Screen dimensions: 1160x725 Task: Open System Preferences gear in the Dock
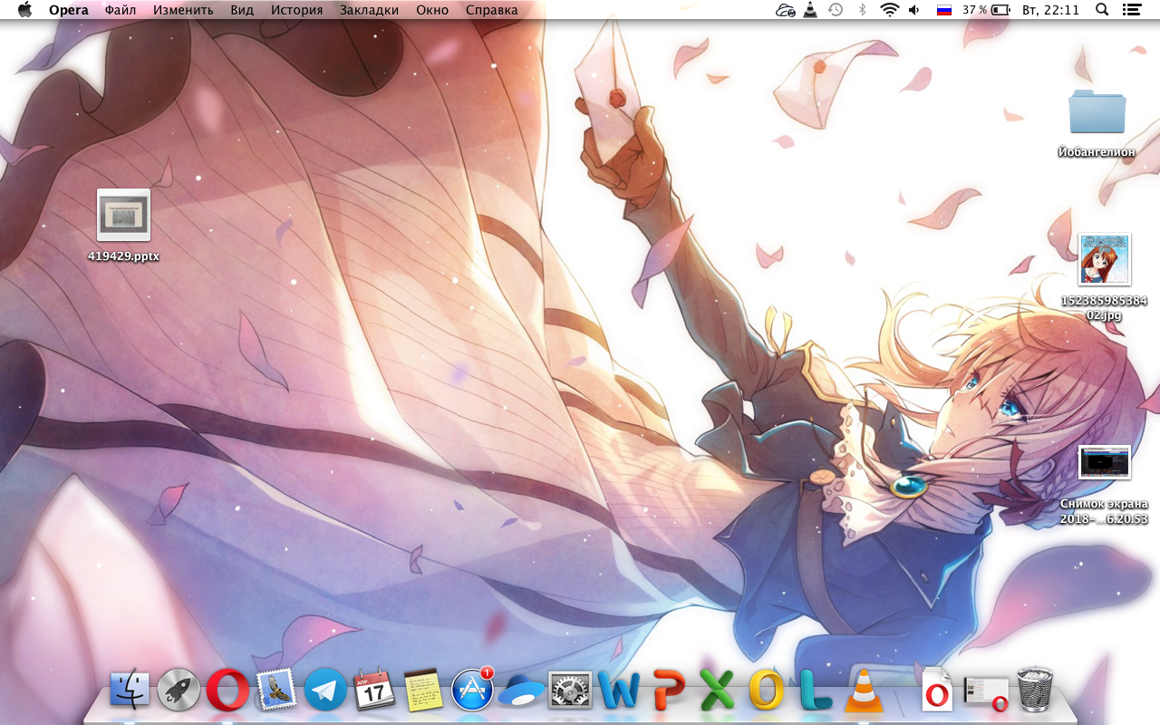[570, 691]
